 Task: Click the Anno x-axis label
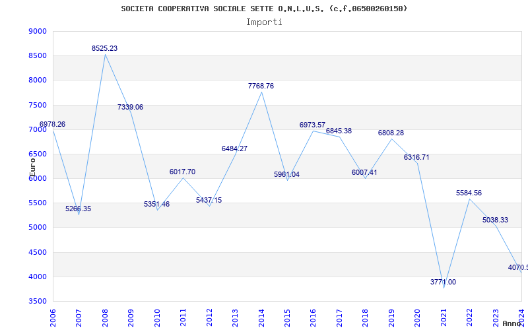(x=512, y=323)
